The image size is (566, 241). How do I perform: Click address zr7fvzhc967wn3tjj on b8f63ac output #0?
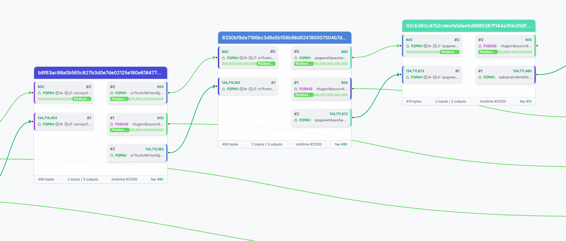147,93
